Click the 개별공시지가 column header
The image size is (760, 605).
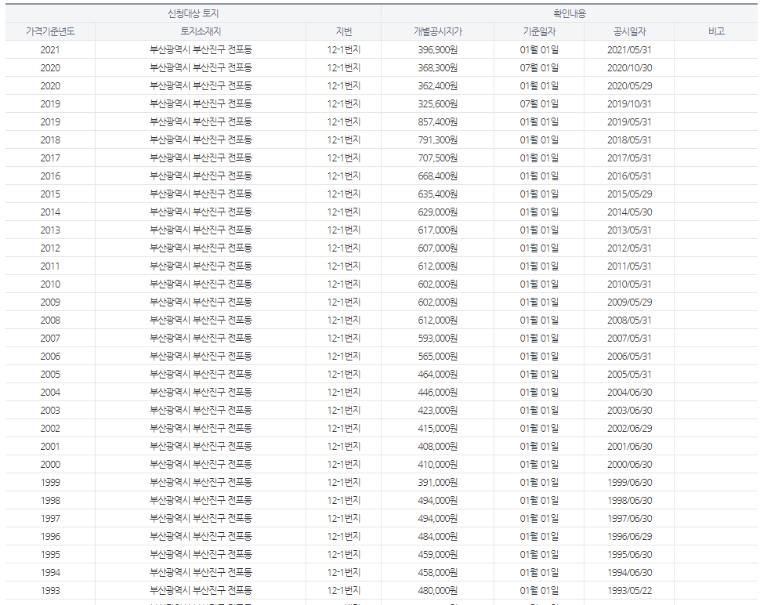click(x=438, y=31)
